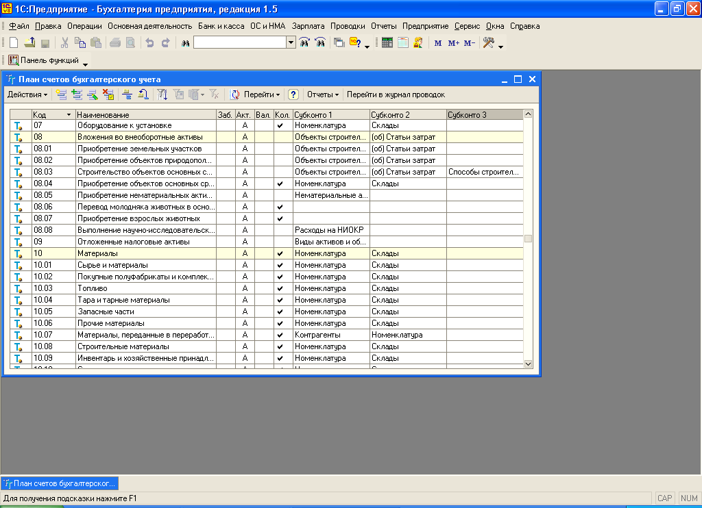Open the Calendar icon

403,43
